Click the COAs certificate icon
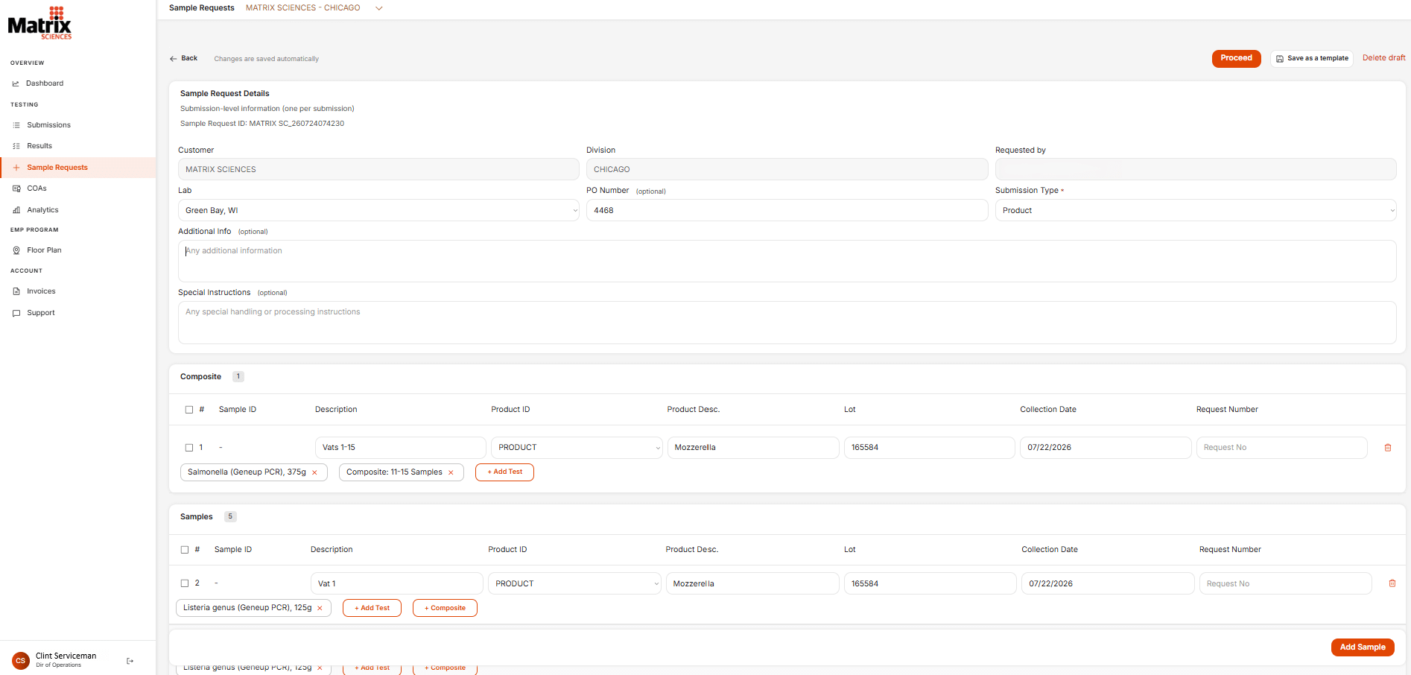The image size is (1411, 675). pos(16,188)
